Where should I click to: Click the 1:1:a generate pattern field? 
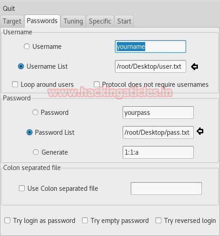[158, 152]
